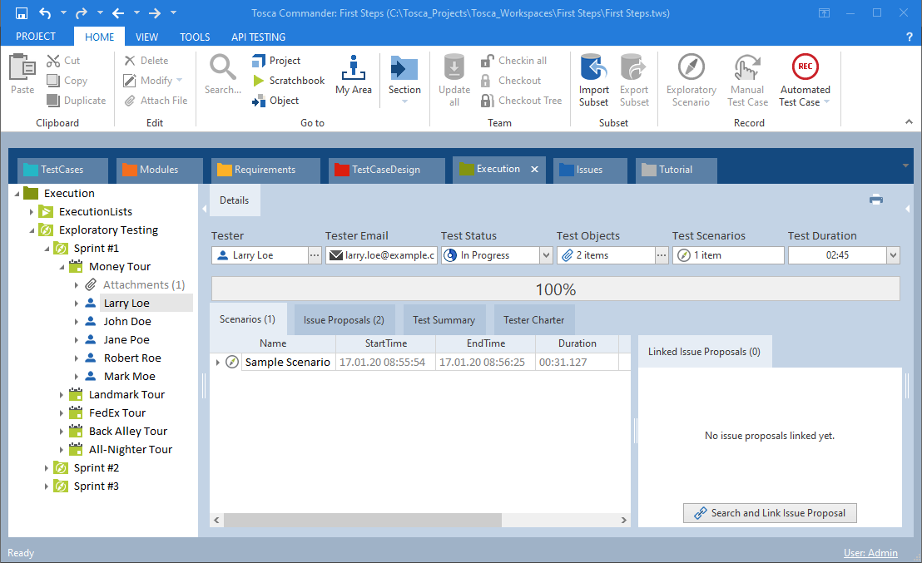Click the Manual Test Case icon
Screen dimensions: 922x563
746,67
